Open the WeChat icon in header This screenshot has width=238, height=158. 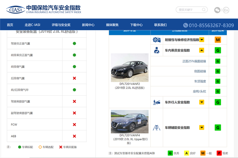point(217,10)
